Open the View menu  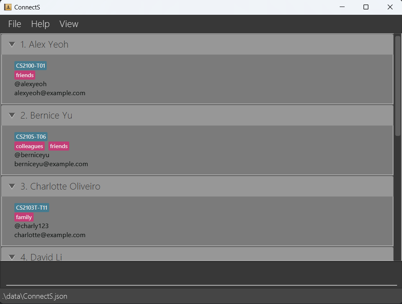coord(69,24)
